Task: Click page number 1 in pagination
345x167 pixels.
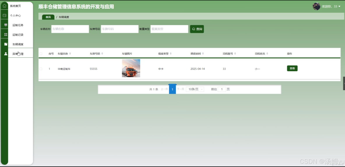Action: 172,89
